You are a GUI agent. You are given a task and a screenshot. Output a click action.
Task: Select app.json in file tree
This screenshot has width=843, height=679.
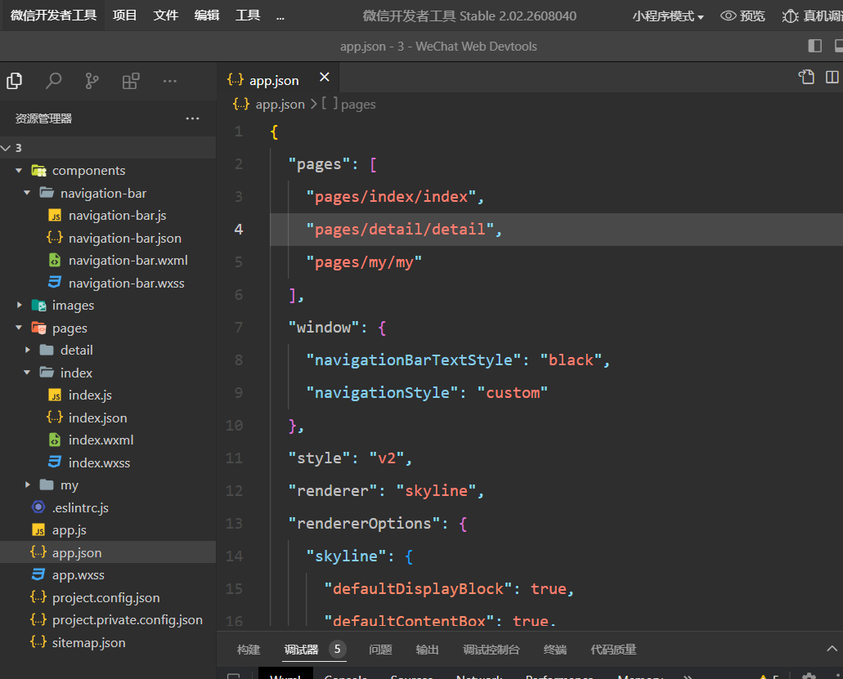pyautogui.click(x=108, y=553)
